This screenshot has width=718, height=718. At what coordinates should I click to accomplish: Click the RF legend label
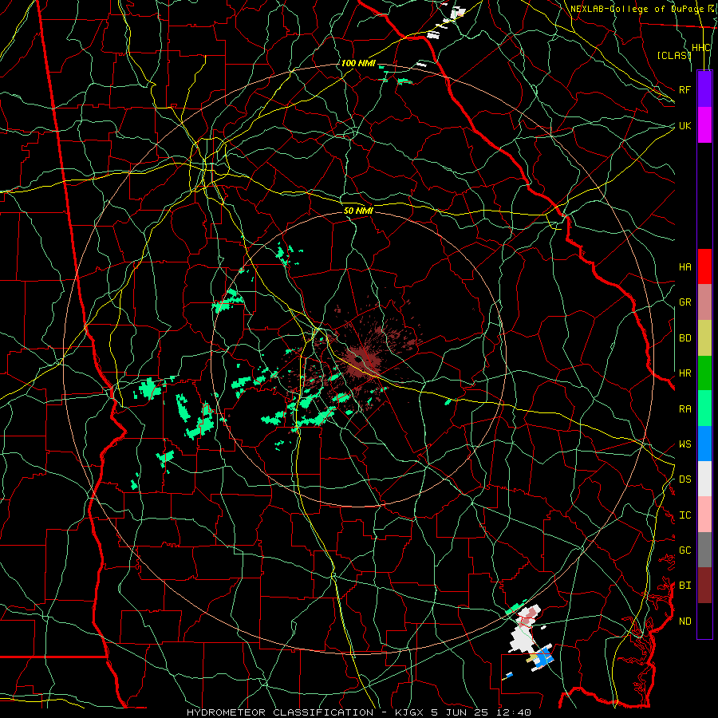point(684,89)
